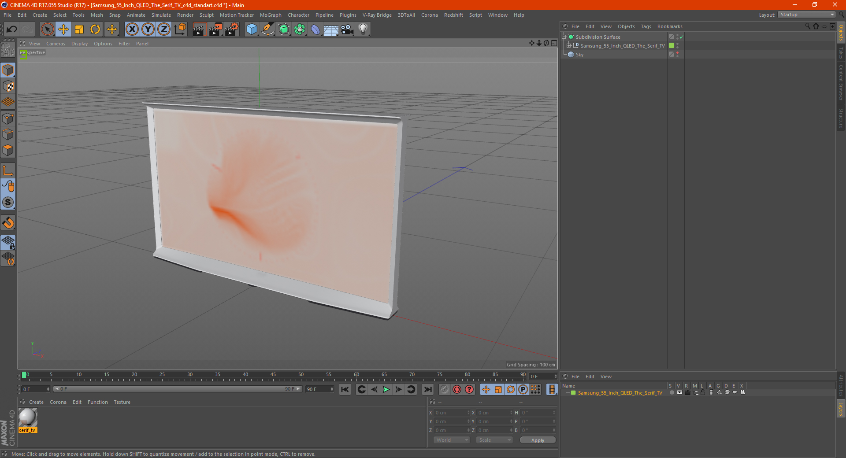The height and width of the screenshot is (458, 846).
Task: Click the Samsung TV green layer swatch
Action: point(672,45)
